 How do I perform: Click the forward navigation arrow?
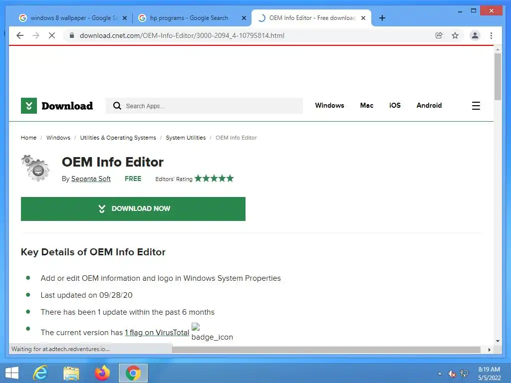tap(36, 35)
